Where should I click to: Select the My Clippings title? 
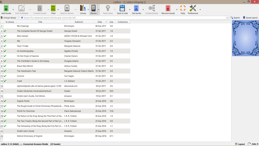[23, 26]
